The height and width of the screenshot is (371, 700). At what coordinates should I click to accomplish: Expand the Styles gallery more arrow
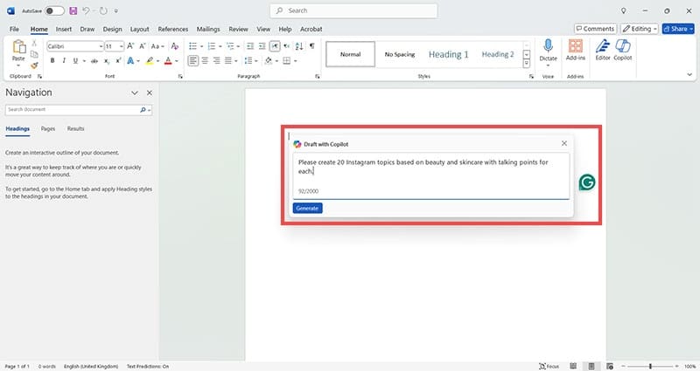(x=527, y=64)
